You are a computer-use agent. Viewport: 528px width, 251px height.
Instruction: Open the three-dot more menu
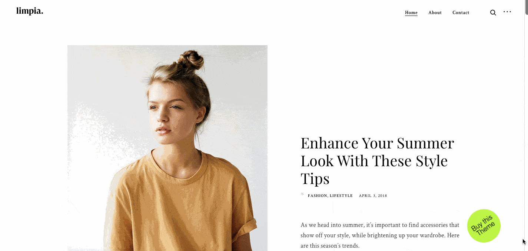[x=507, y=12]
